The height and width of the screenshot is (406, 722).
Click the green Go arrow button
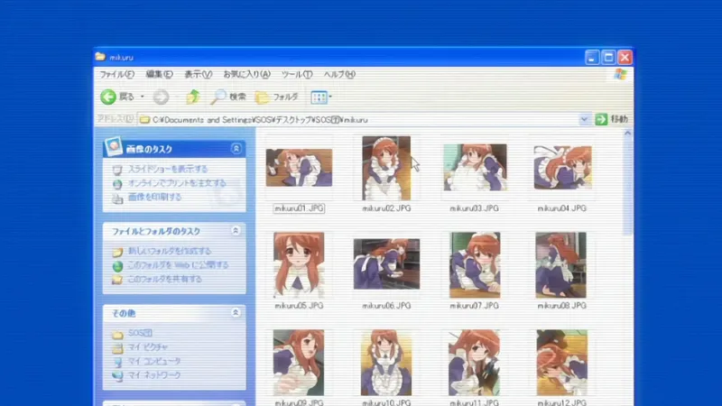pos(601,119)
